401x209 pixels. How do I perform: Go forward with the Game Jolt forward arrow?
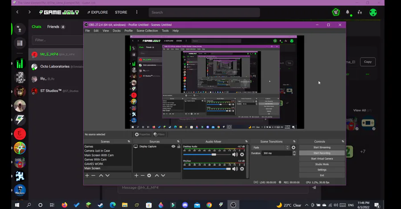pos(29,12)
